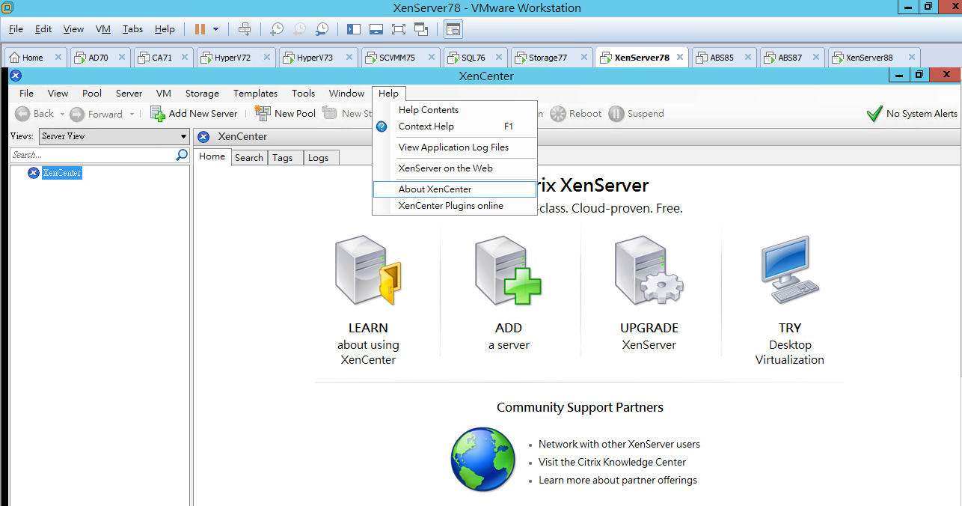Viewport: 962px width, 506px height.
Task: Enter full screen mode via toolbar icon
Action: pos(398,29)
